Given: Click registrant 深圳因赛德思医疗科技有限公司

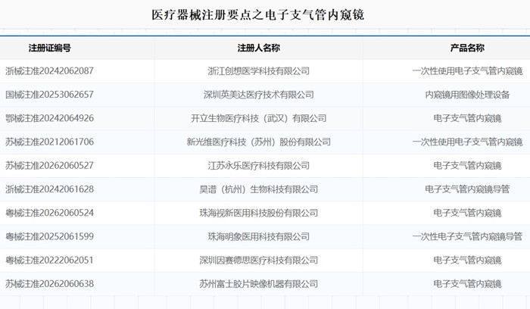Looking at the screenshot, I should pyautogui.click(x=259, y=261).
